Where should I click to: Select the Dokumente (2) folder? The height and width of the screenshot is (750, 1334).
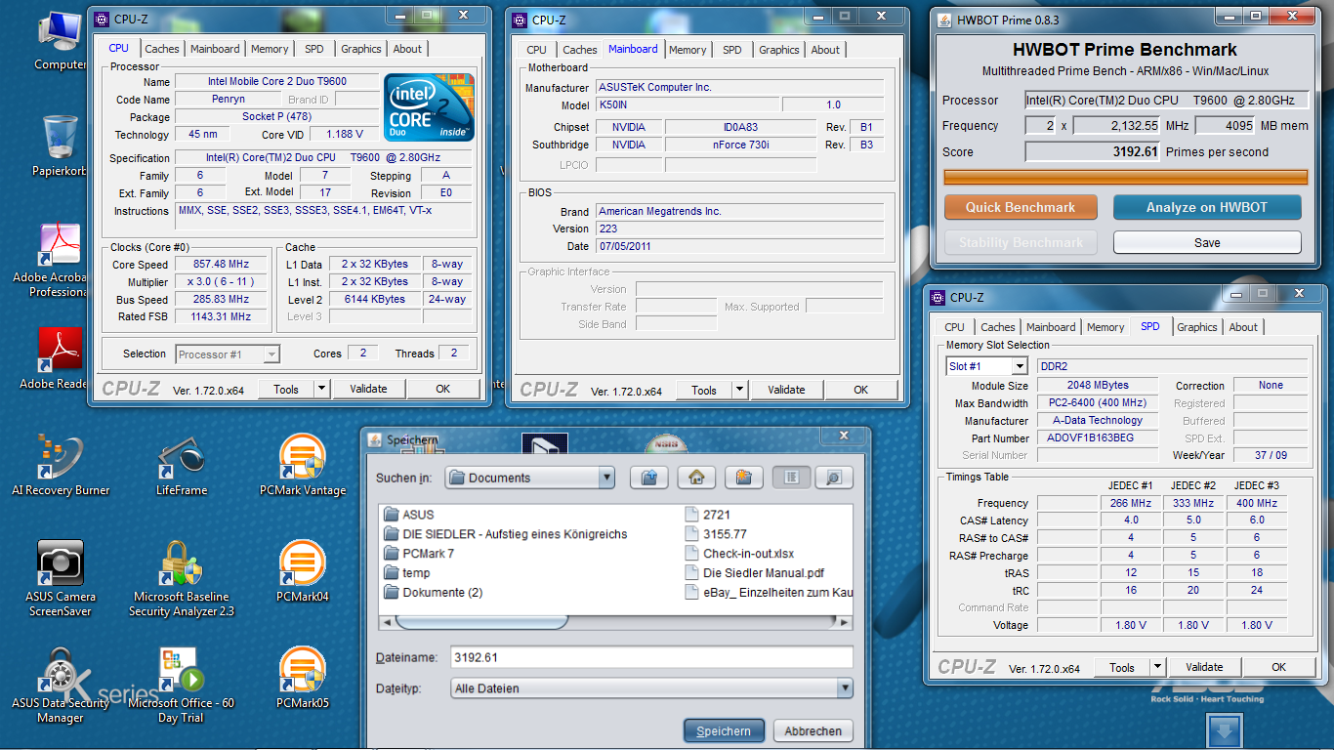tap(434, 593)
